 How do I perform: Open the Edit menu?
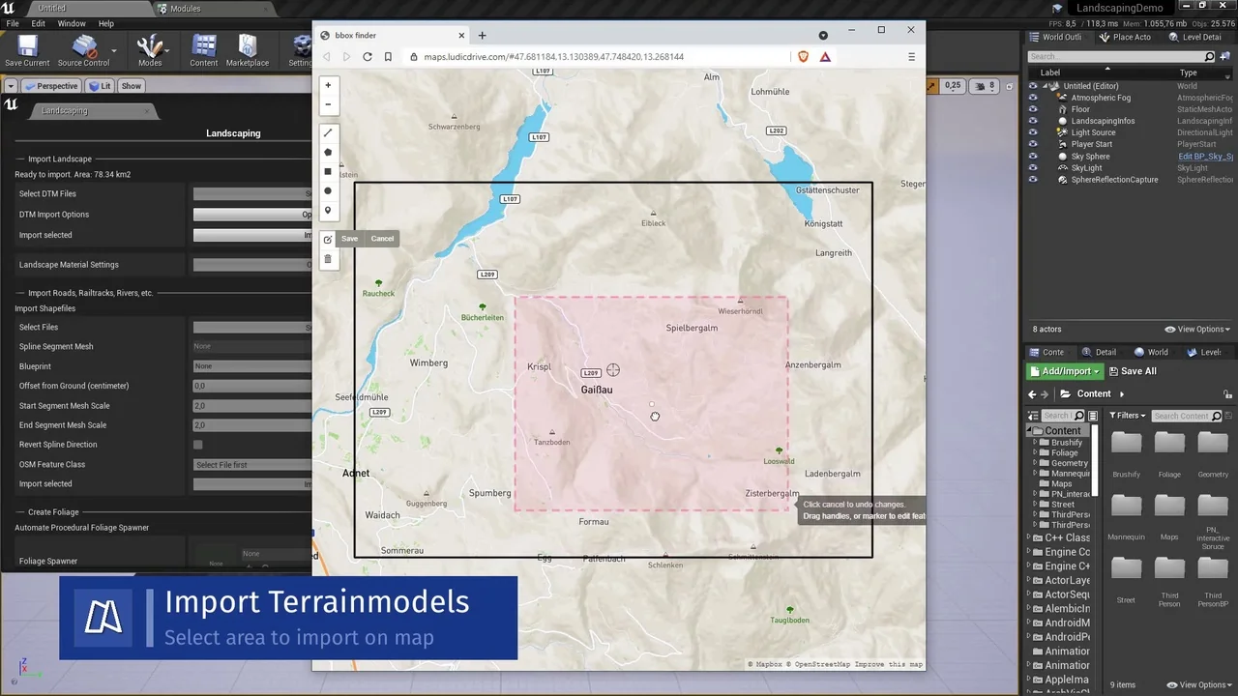pos(39,23)
